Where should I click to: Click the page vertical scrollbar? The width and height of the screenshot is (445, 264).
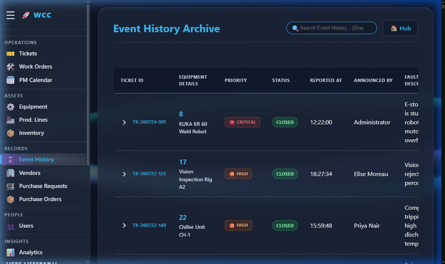click(x=443, y=6)
